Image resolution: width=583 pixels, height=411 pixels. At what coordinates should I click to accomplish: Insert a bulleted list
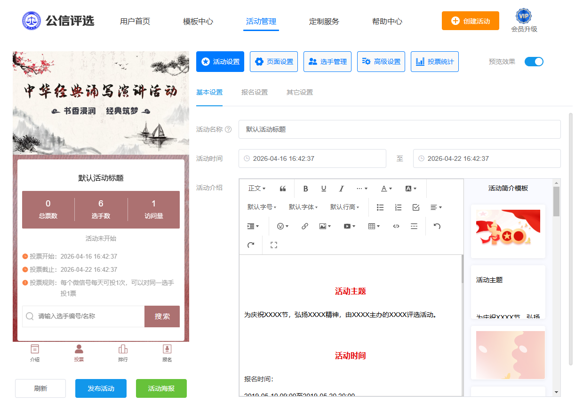(380, 207)
